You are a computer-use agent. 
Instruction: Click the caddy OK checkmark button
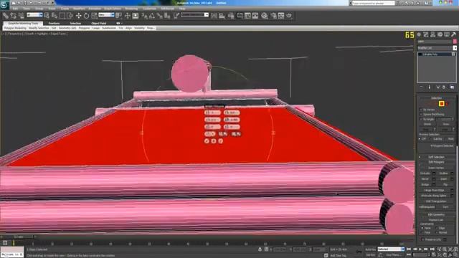pos(207,141)
